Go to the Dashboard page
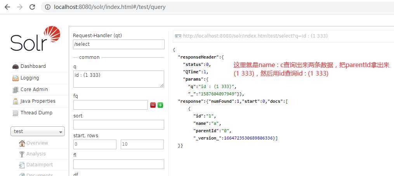 (33, 66)
